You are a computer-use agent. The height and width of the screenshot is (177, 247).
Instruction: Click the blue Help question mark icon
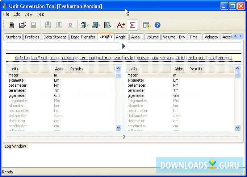tap(158, 25)
